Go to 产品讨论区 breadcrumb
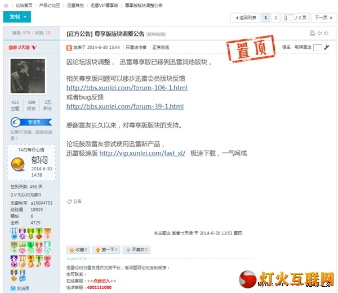The image size is (338, 293). coord(50,6)
